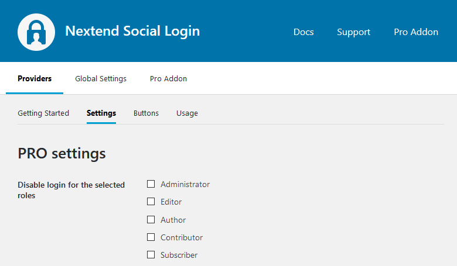Tick the Administrator role checkbox

[151, 184]
